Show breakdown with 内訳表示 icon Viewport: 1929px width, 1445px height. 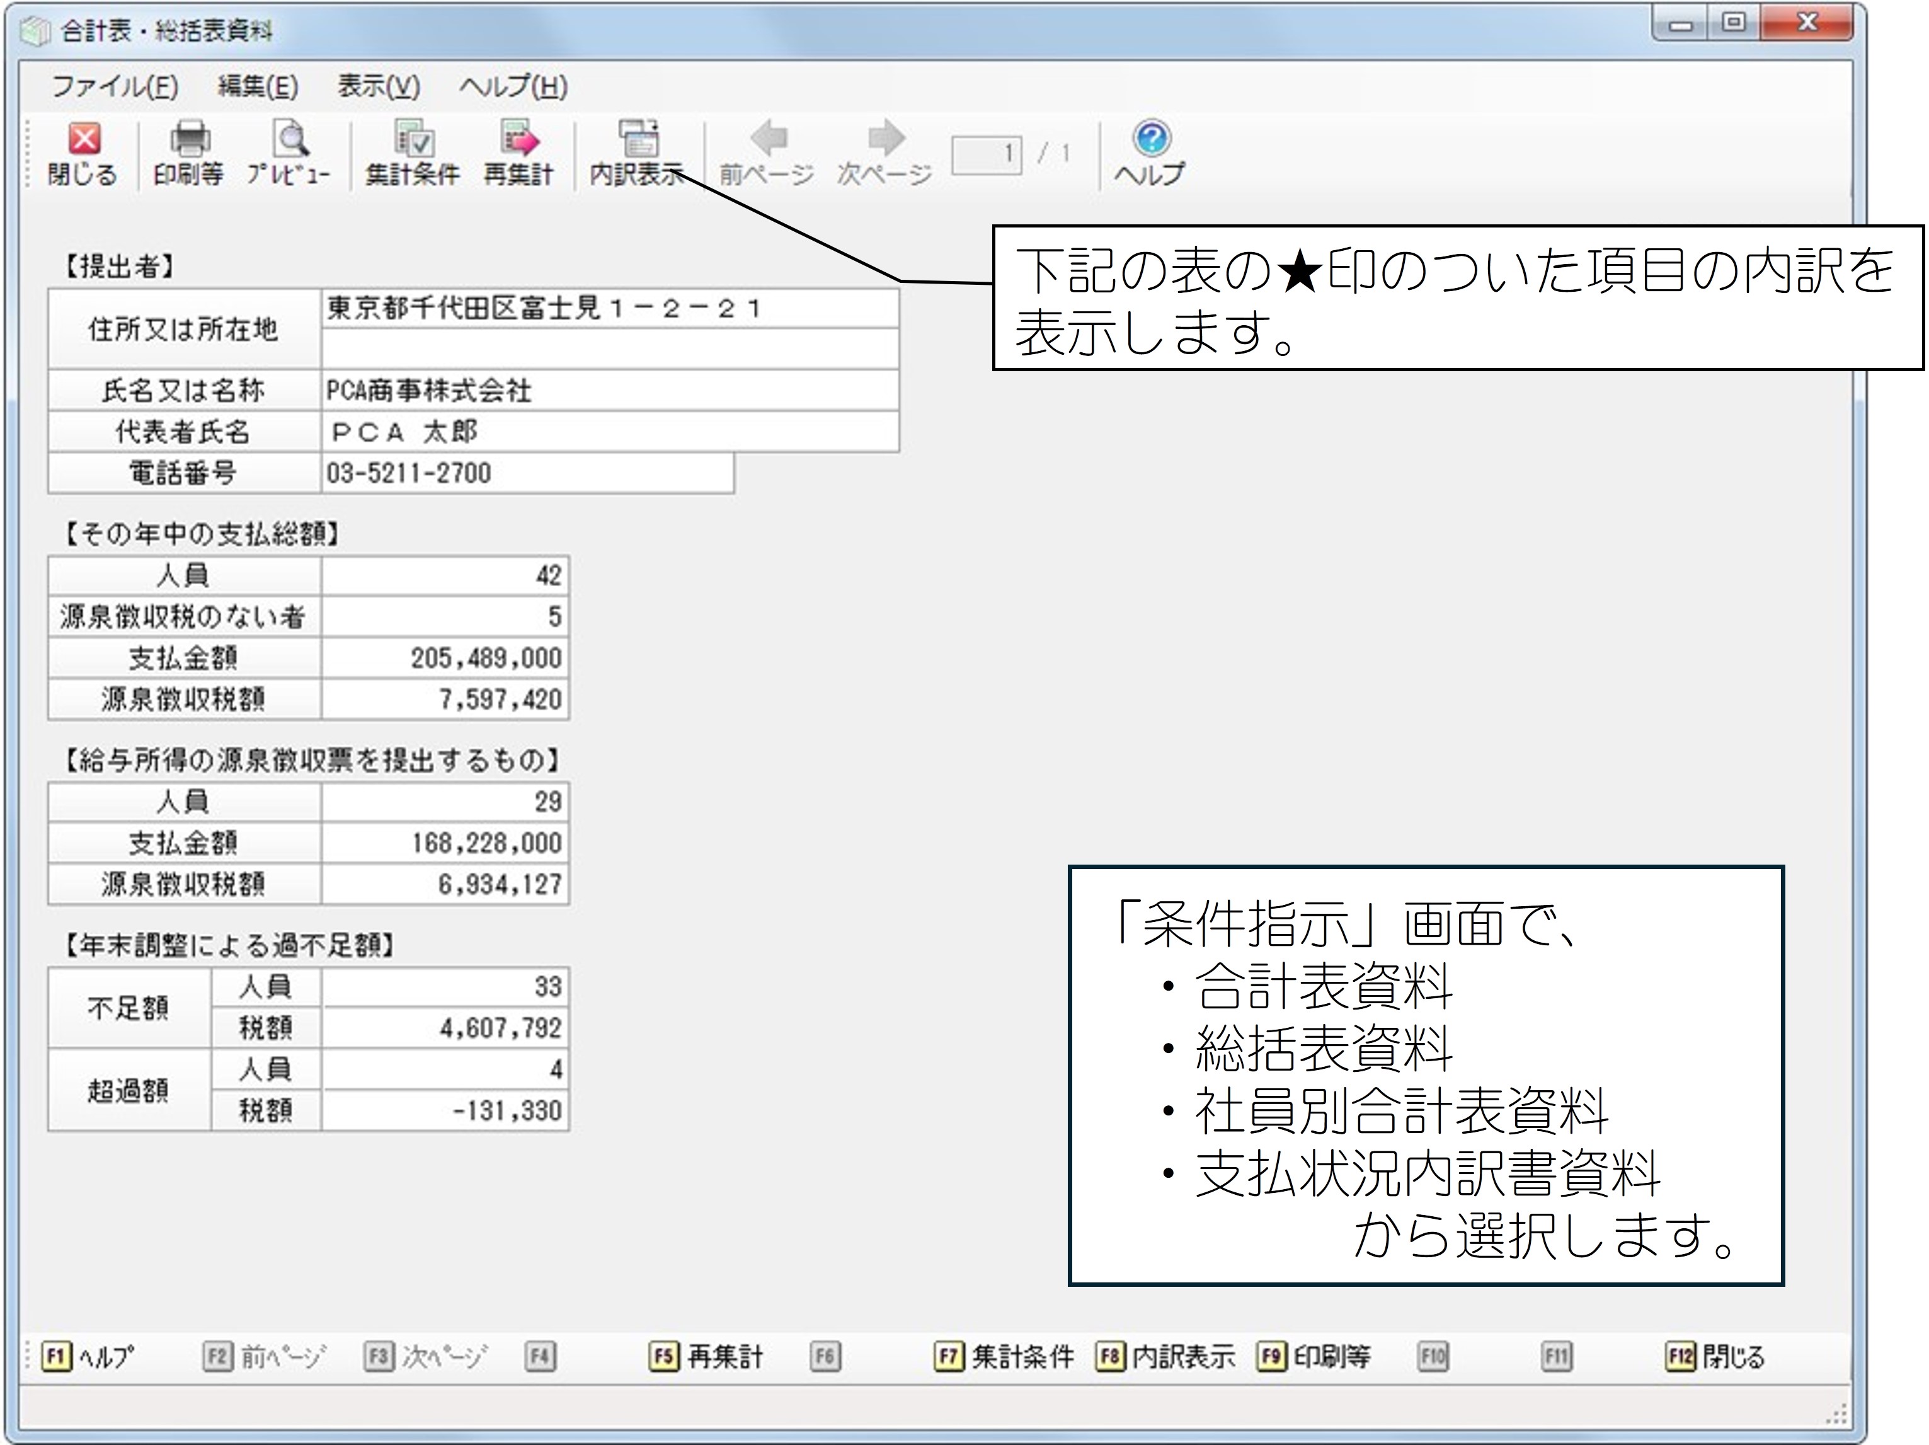click(x=638, y=140)
